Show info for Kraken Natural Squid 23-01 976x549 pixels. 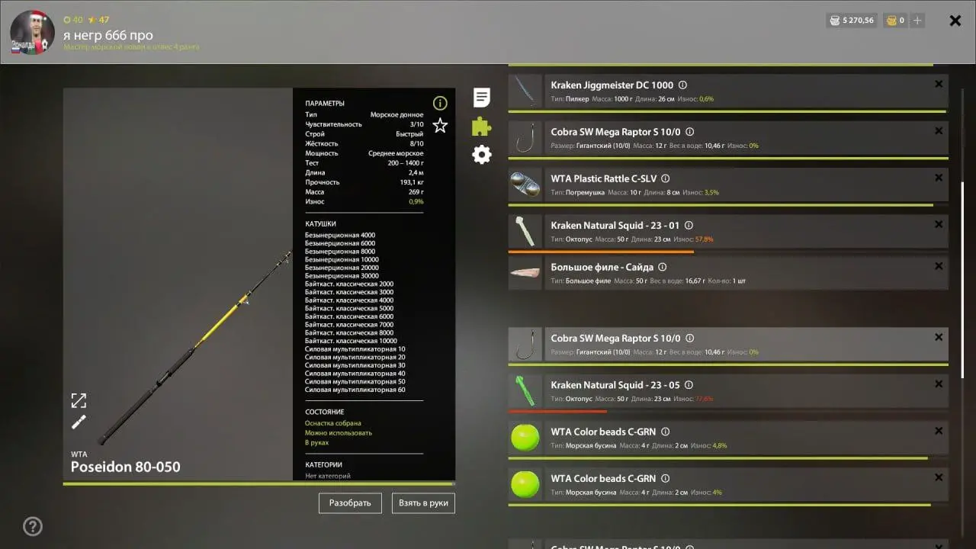point(689,226)
